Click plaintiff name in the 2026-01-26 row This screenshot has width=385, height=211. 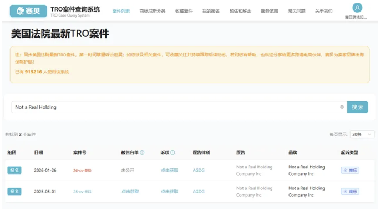(x=255, y=171)
